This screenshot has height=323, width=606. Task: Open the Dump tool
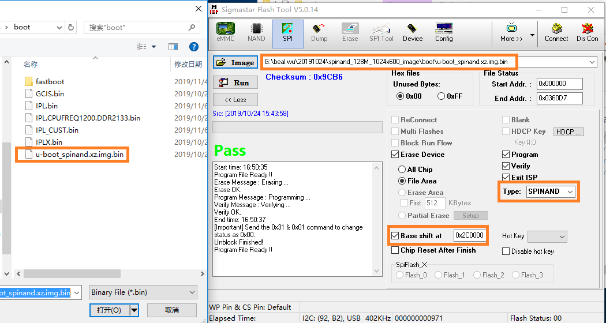click(319, 32)
